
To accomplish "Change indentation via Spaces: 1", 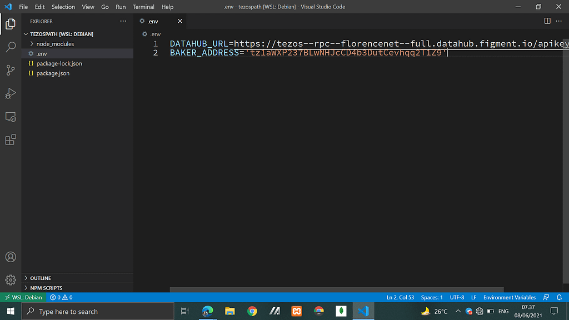I will point(432,297).
